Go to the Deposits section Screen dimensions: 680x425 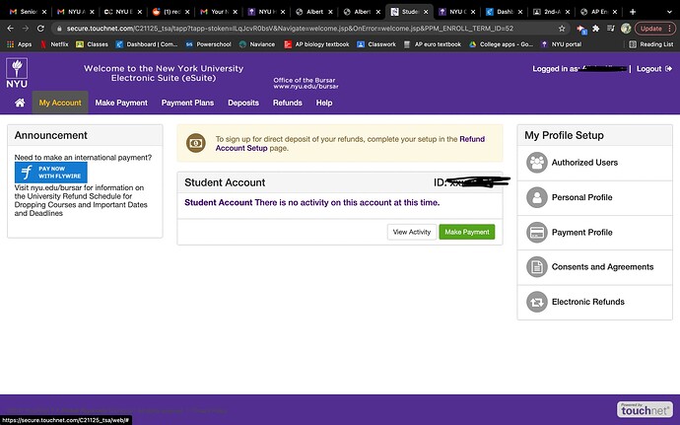[243, 103]
